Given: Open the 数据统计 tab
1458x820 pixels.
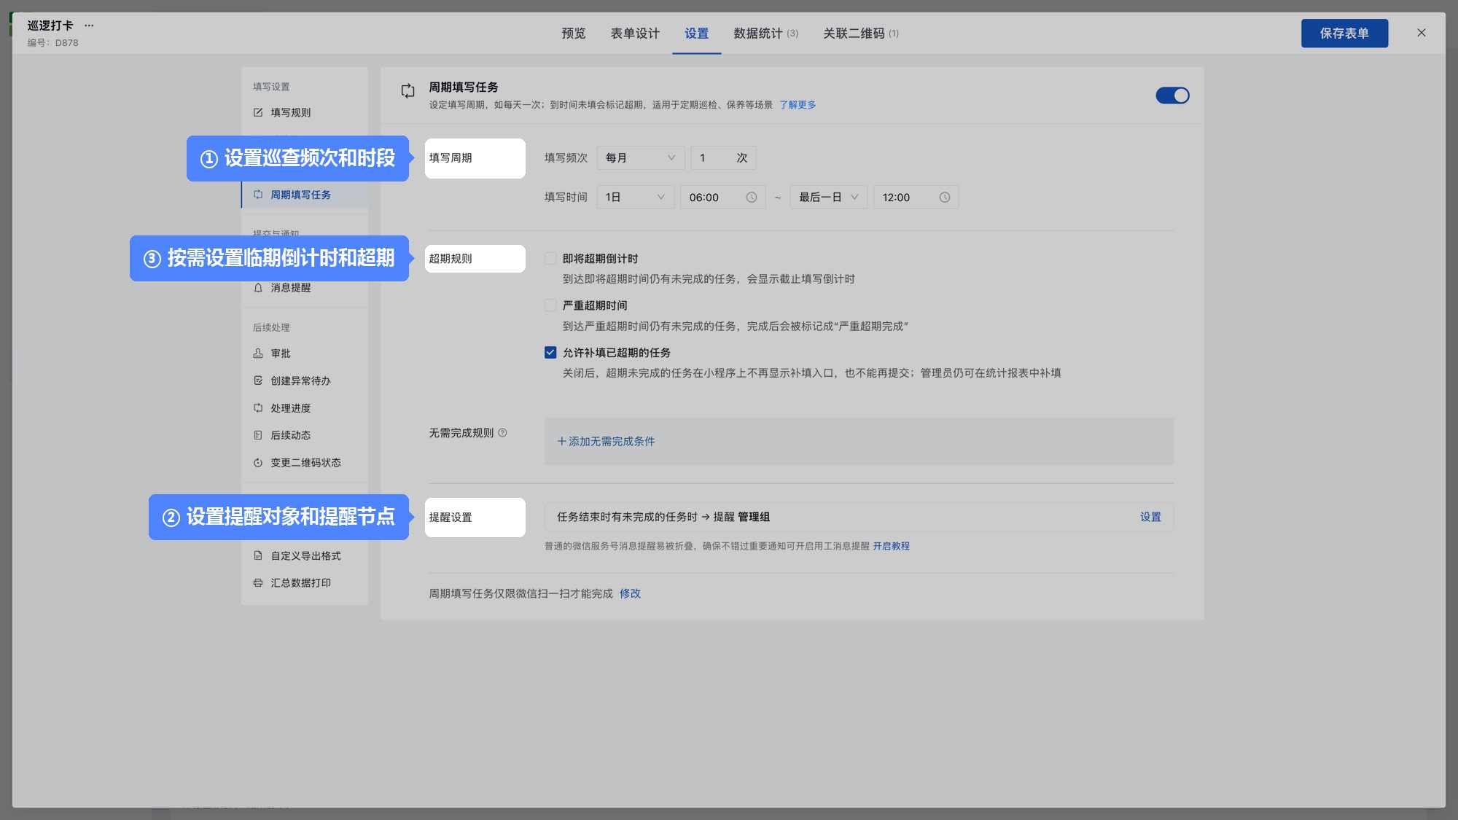Looking at the screenshot, I should pyautogui.click(x=765, y=34).
